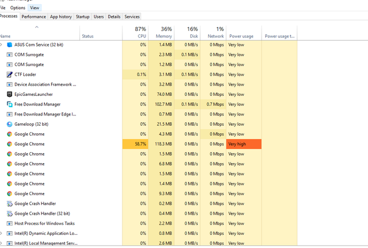Screen dimensions: 368x248
Task: Select the Gameloop (32 bit) process name
Action: [x=32, y=124]
